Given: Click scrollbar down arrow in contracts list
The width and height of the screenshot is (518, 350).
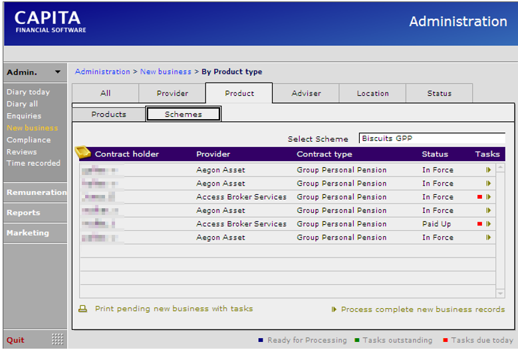Looking at the screenshot, I should 501,293.
